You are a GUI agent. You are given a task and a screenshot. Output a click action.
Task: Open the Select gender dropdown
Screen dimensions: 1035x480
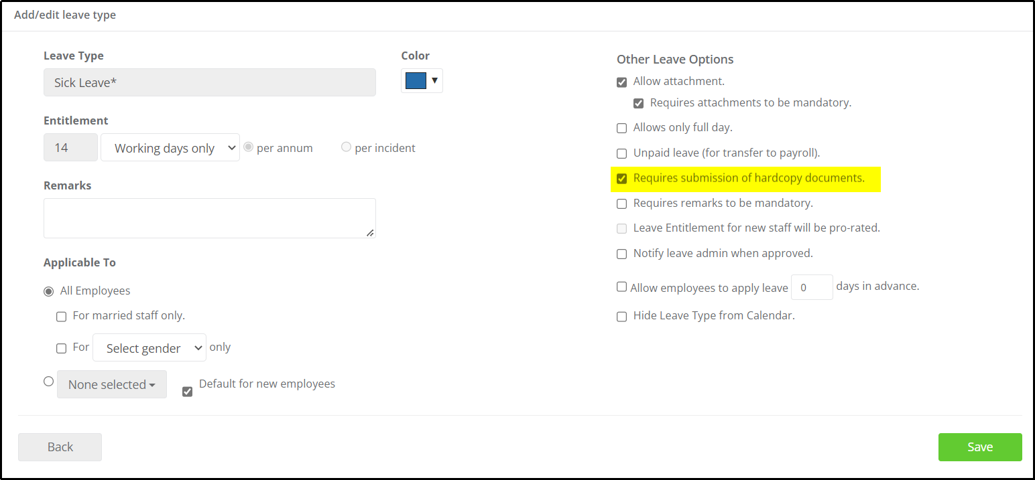149,348
